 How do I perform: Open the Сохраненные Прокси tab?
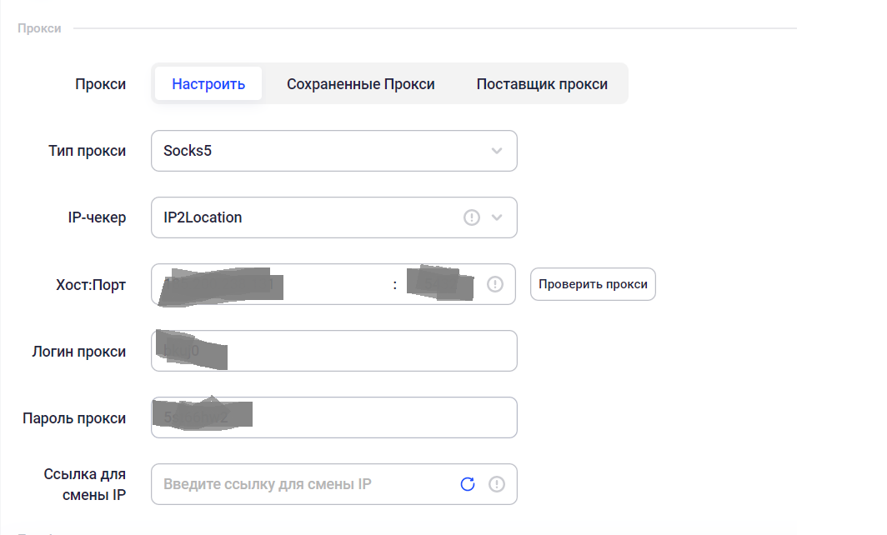coord(360,83)
